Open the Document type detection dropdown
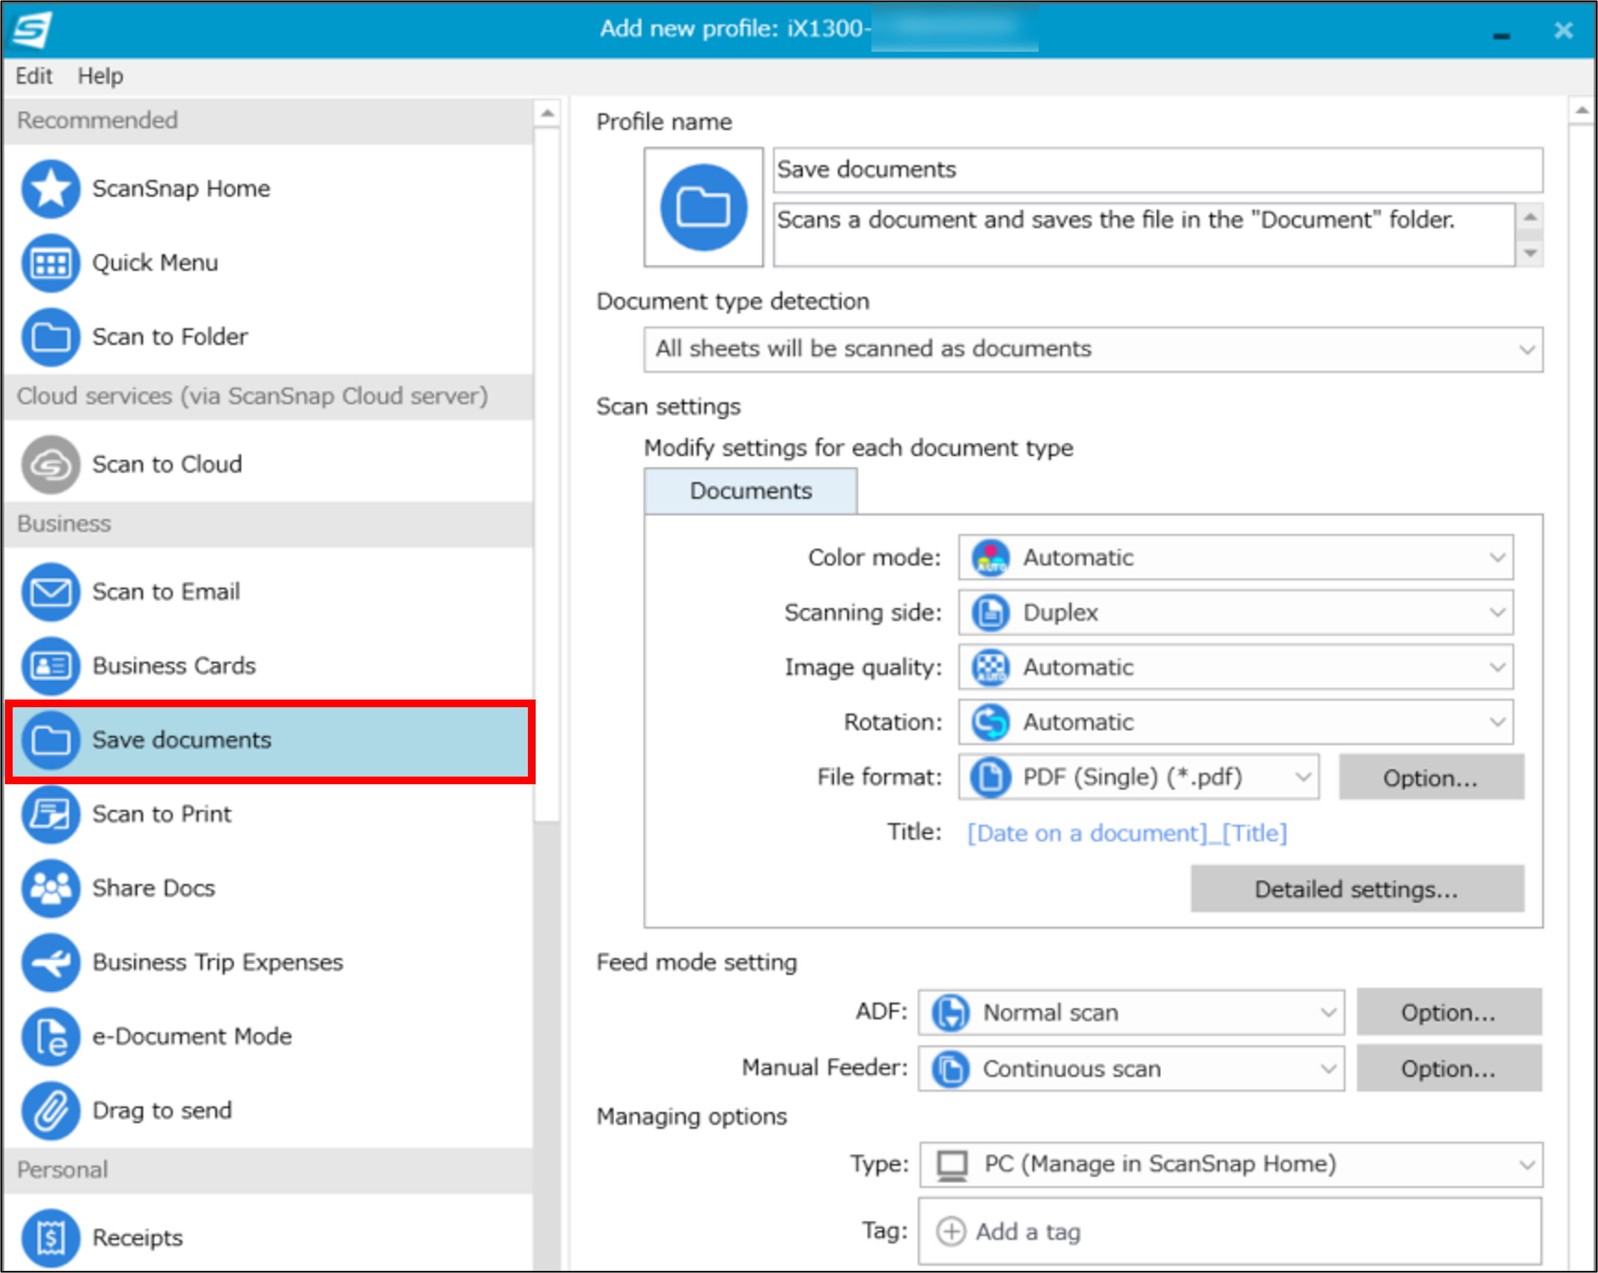Image resolution: width=1598 pixels, height=1273 pixels. pos(1093,349)
